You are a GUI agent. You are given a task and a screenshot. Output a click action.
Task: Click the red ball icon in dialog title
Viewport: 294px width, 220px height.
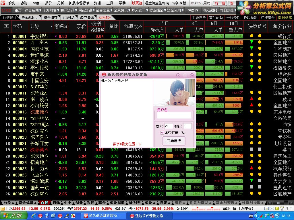[104, 75]
